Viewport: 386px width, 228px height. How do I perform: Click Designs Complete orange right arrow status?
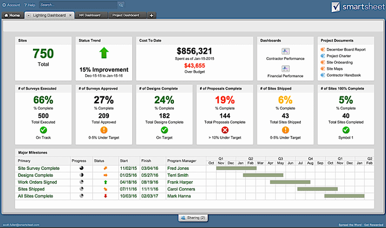105,175
